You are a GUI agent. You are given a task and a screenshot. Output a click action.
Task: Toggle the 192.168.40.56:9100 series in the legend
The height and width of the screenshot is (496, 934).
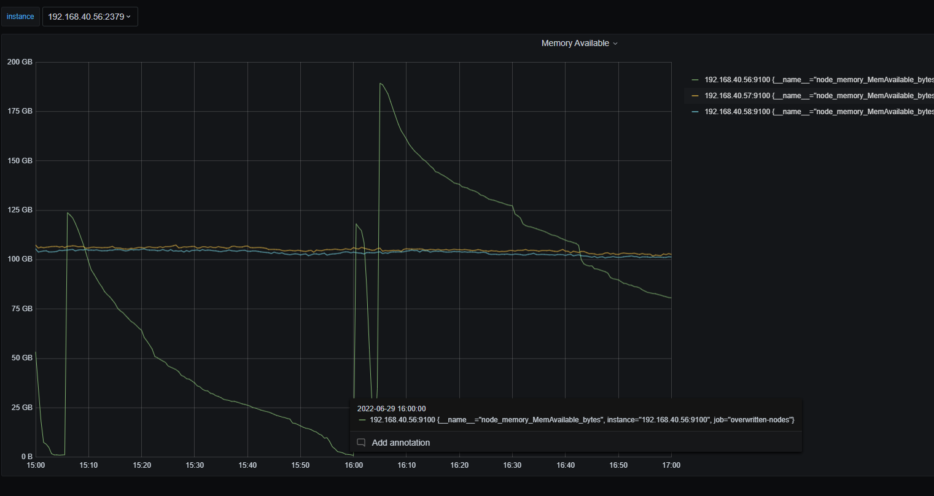[x=819, y=80]
